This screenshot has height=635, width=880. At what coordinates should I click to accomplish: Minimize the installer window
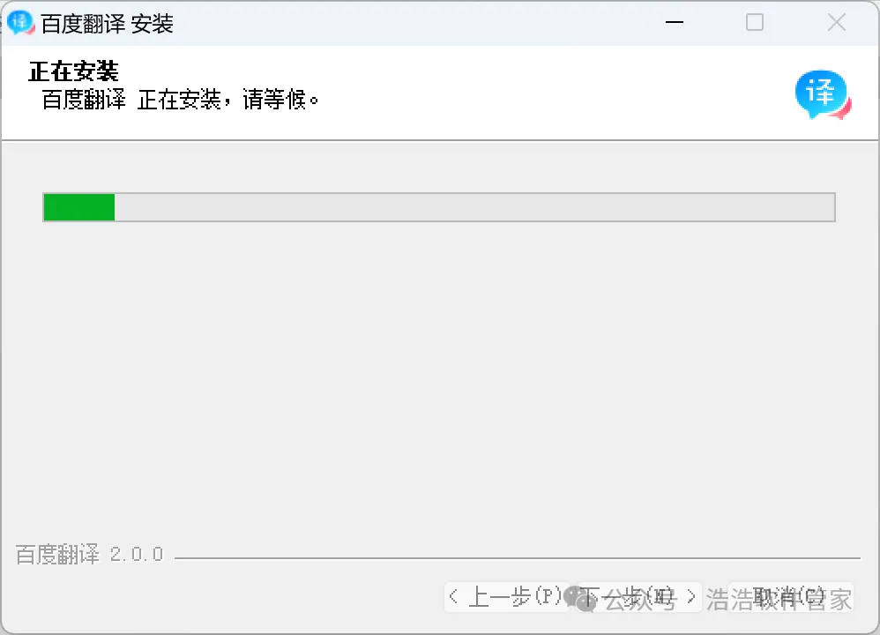coord(674,22)
